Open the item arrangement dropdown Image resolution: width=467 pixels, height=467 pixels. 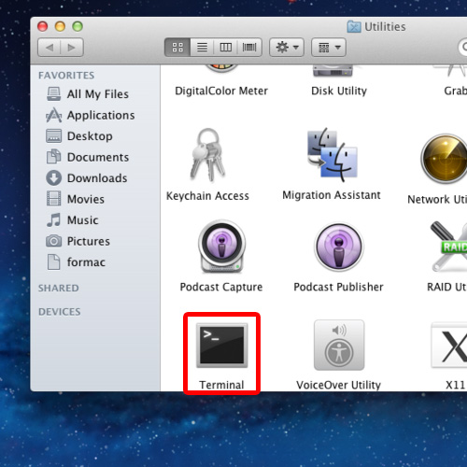[329, 48]
